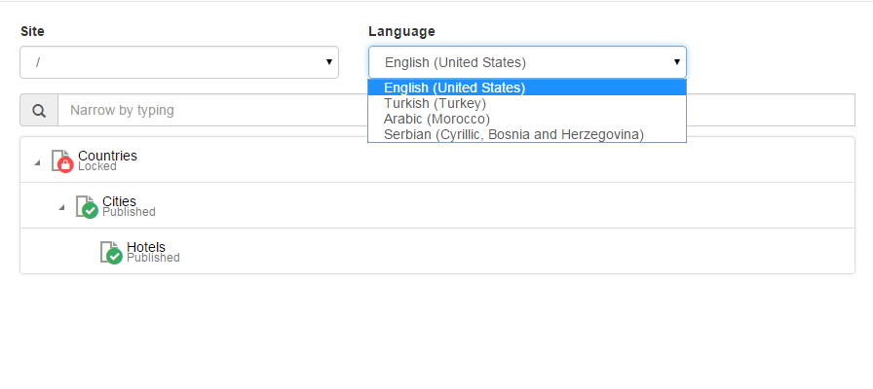Pick Arabic (Morocco) from language list
The height and width of the screenshot is (389, 873).
click(436, 119)
